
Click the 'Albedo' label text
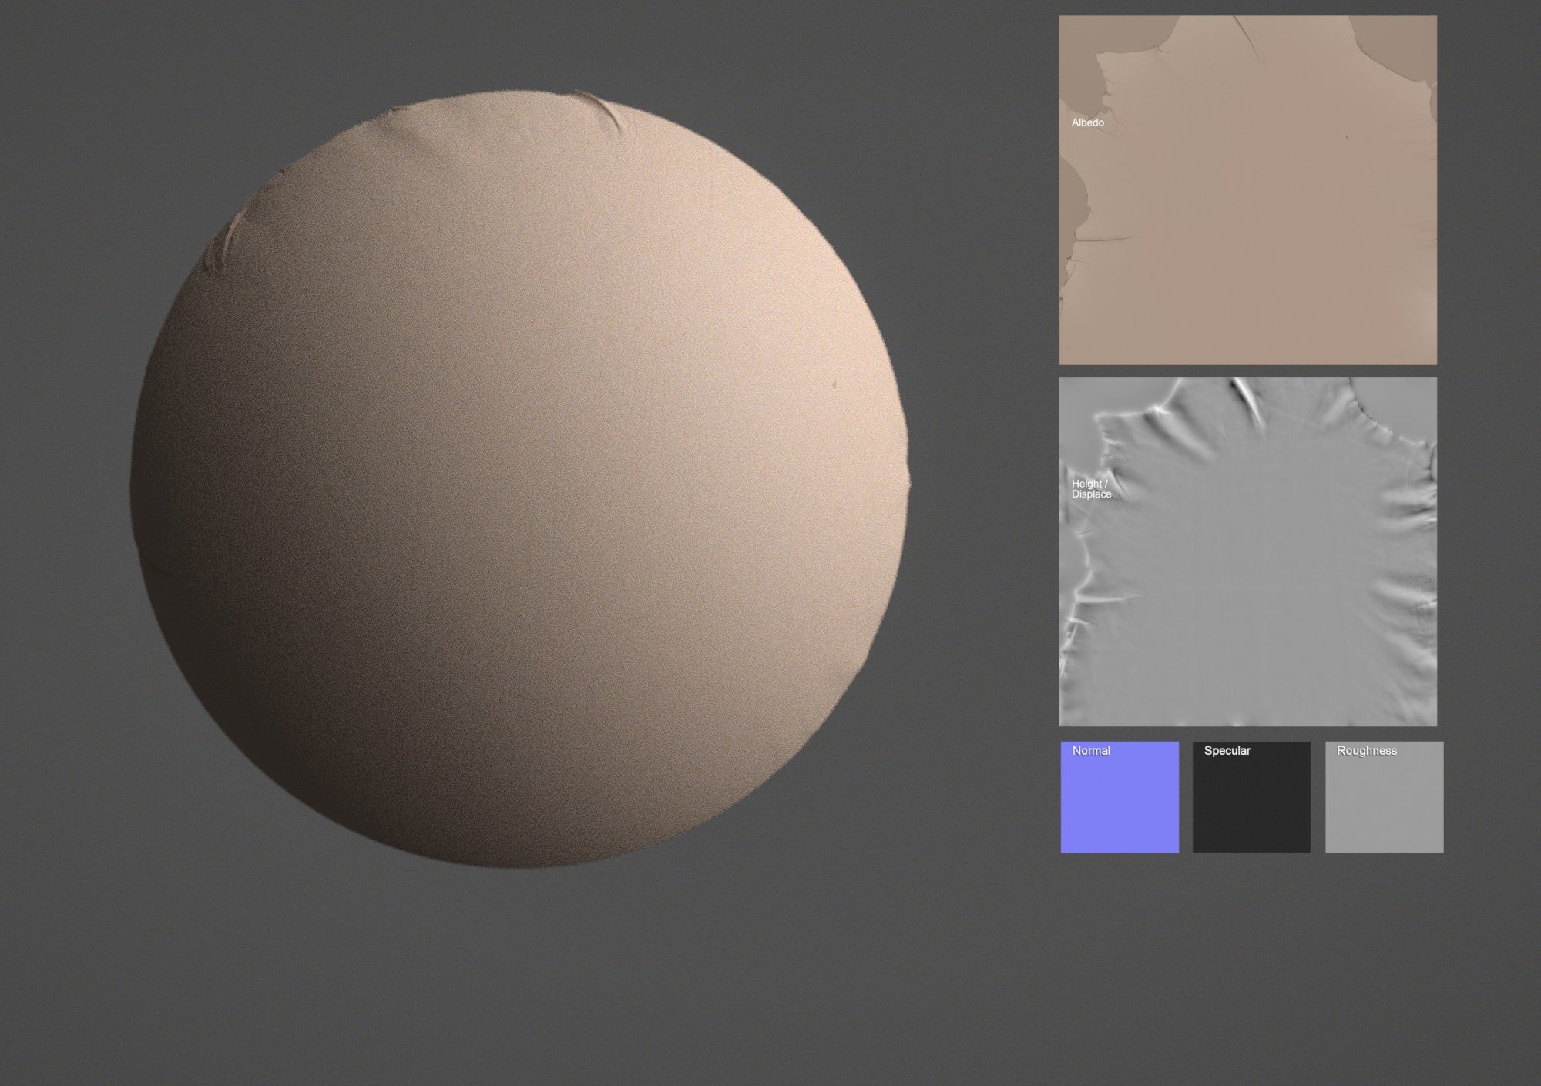coord(1087,122)
